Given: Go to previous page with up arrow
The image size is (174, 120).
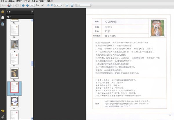Looking at the screenshot, I should coord(23,5).
